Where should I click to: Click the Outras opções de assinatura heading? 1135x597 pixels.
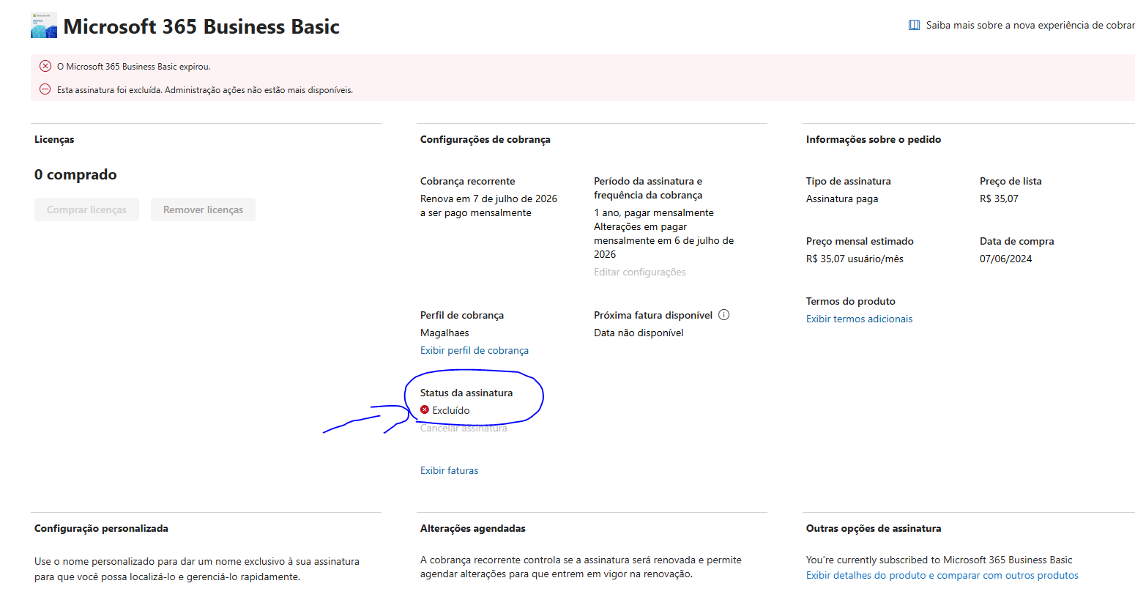874,528
